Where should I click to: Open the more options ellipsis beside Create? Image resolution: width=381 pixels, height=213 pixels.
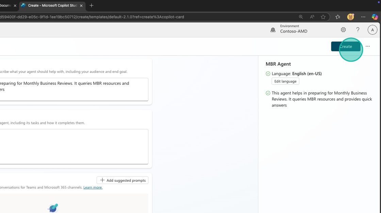tap(367, 47)
